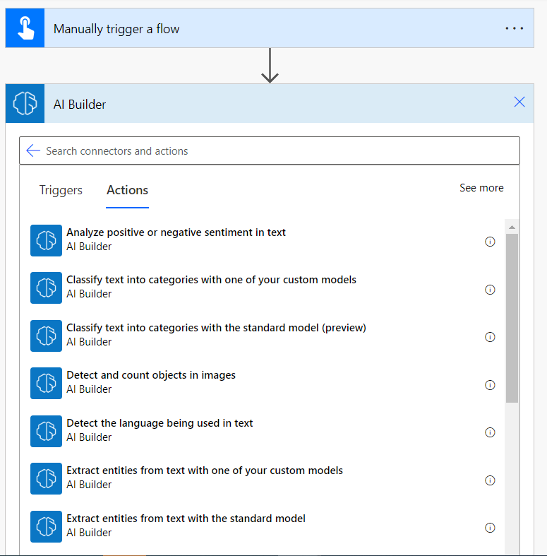Select Analyze positive or negative sentiment in text
This screenshot has height=556, width=547.
coord(176,232)
